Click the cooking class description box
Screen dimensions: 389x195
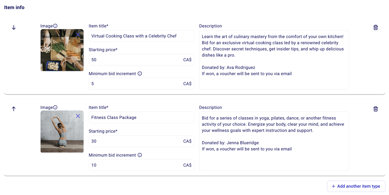coord(274,60)
